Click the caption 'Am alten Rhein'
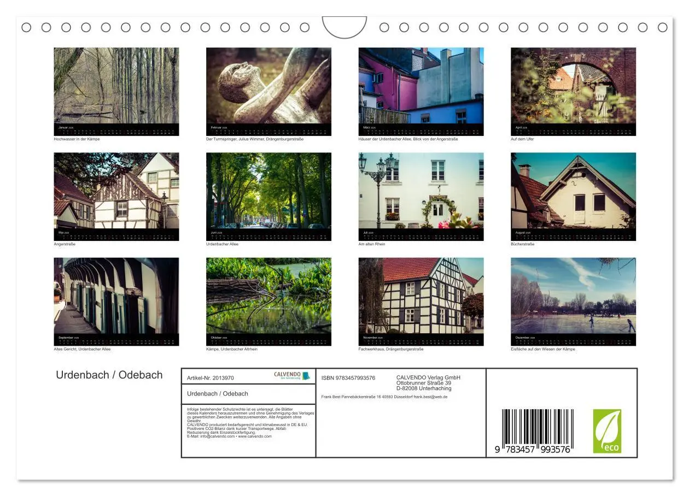689x496 pixels. (x=372, y=244)
